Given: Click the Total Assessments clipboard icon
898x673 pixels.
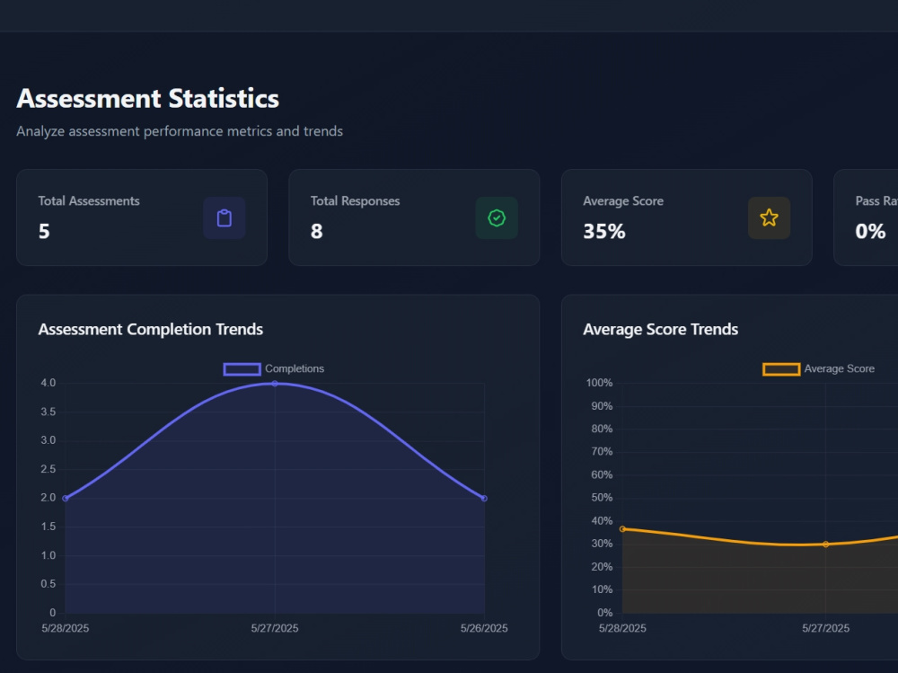Looking at the screenshot, I should pos(224,217).
